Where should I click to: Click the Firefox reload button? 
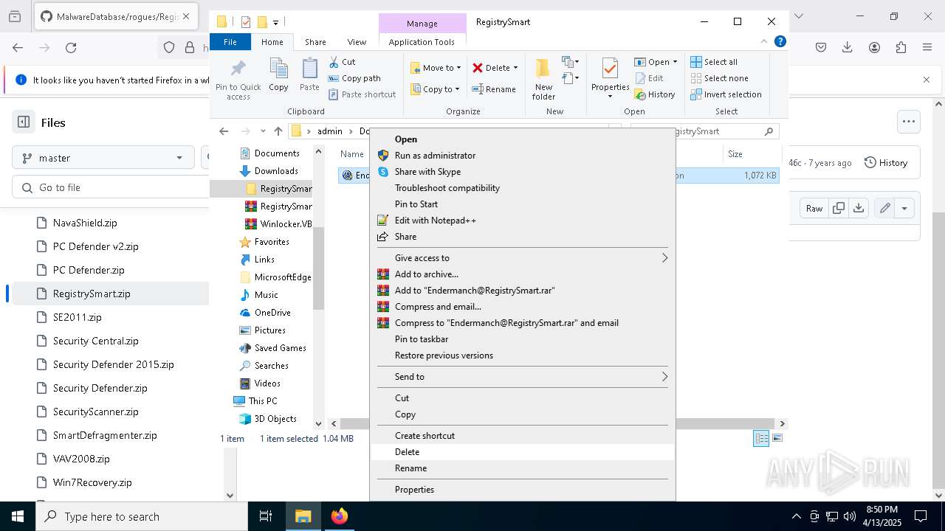click(71, 47)
